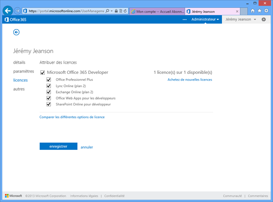Click the Jérémy Jeanson page heading
273x202 pixels.
(33, 51)
